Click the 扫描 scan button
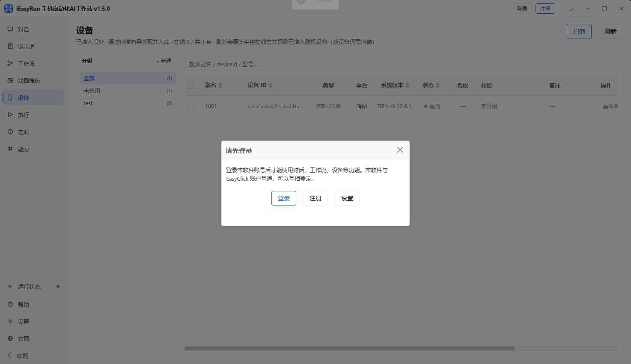 [579, 31]
